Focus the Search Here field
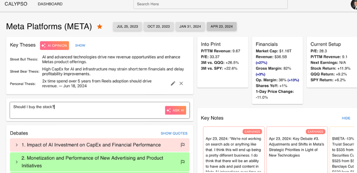 pyautogui.click(x=211, y=4)
